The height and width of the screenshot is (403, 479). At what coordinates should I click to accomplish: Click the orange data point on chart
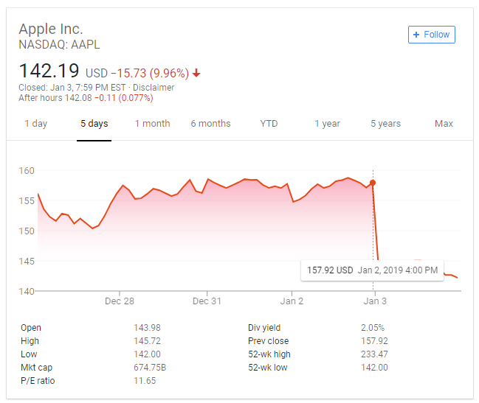coord(373,183)
